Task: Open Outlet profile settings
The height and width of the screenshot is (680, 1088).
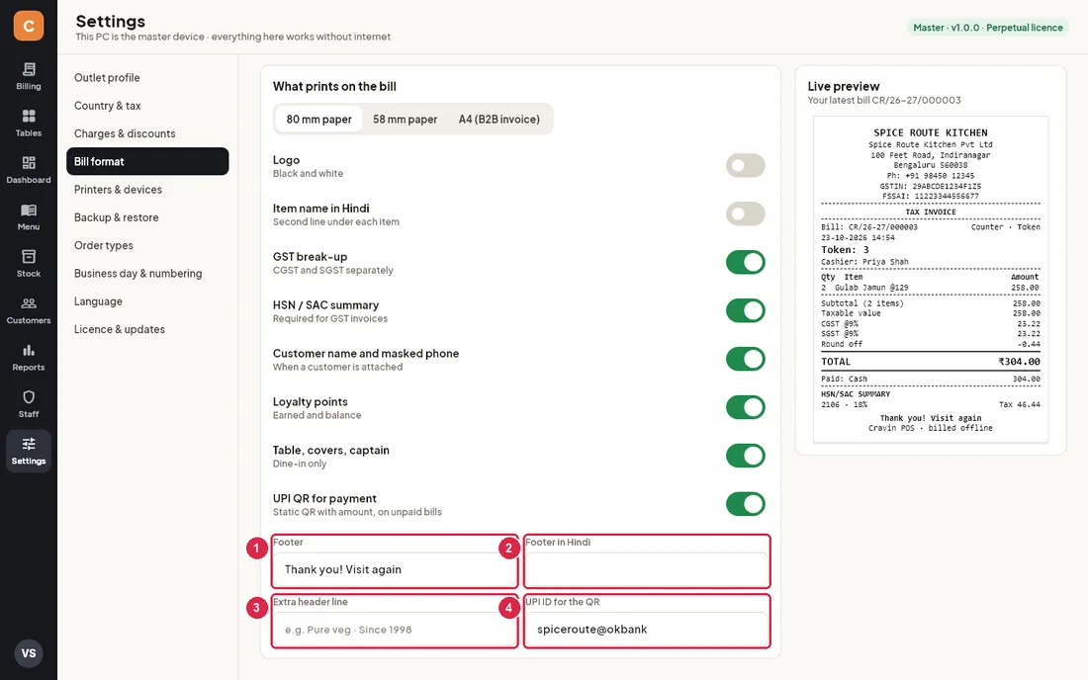Action: 147,78
